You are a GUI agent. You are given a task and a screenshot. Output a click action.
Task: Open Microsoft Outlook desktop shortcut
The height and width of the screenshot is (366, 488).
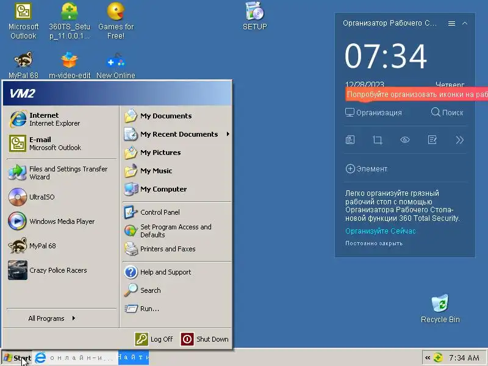point(23,21)
